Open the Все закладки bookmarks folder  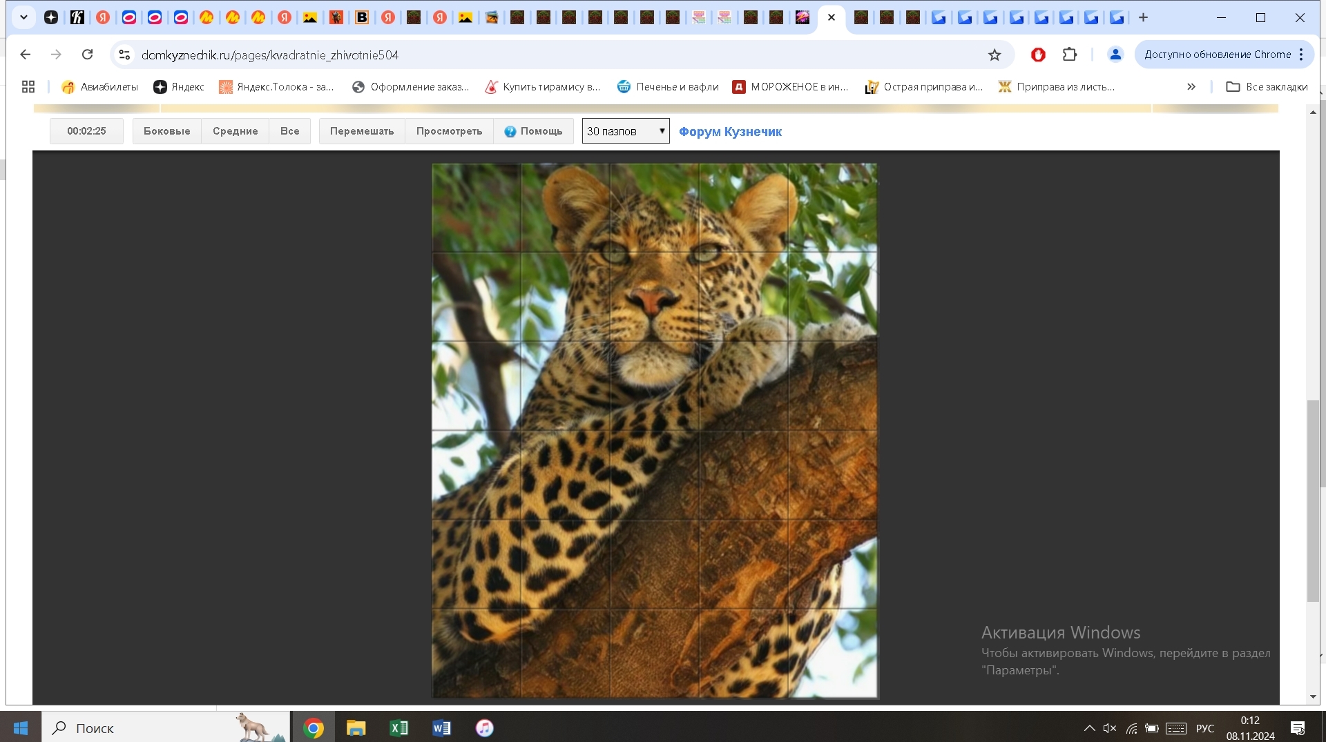click(x=1267, y=87)
